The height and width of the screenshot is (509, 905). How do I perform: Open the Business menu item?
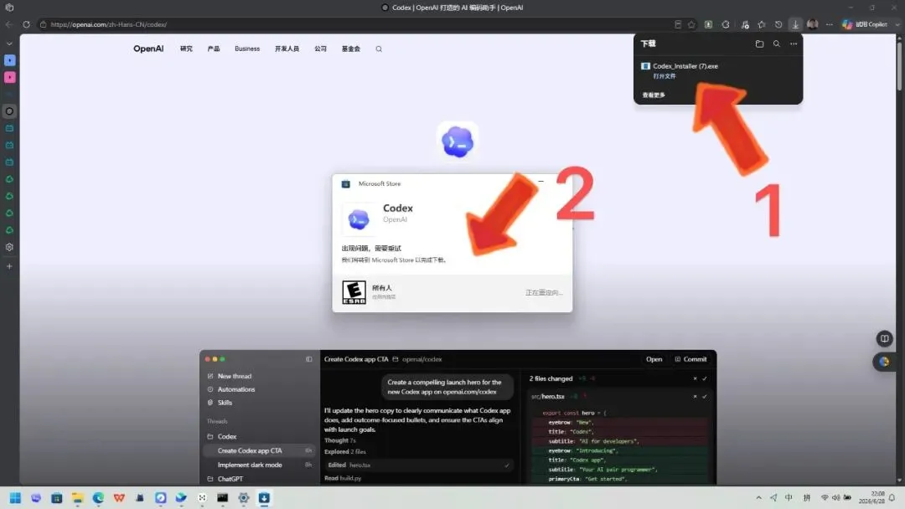point(247,49)
